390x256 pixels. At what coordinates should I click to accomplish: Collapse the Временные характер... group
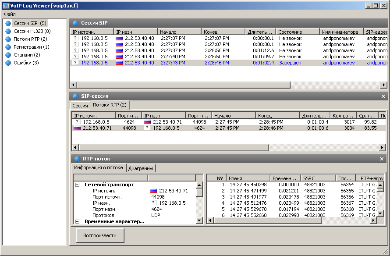[78, 221]
